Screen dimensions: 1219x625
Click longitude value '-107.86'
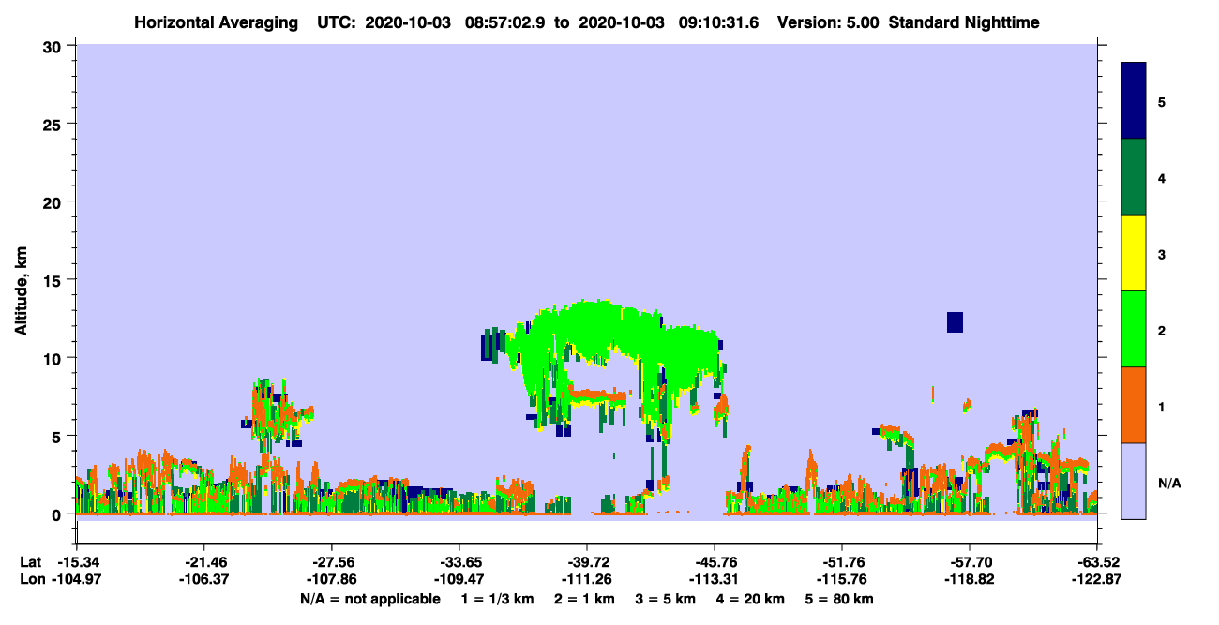click(x=332, y=579)
